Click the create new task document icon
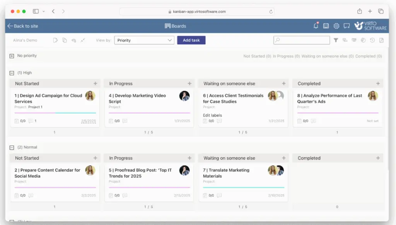 [55, 40]
